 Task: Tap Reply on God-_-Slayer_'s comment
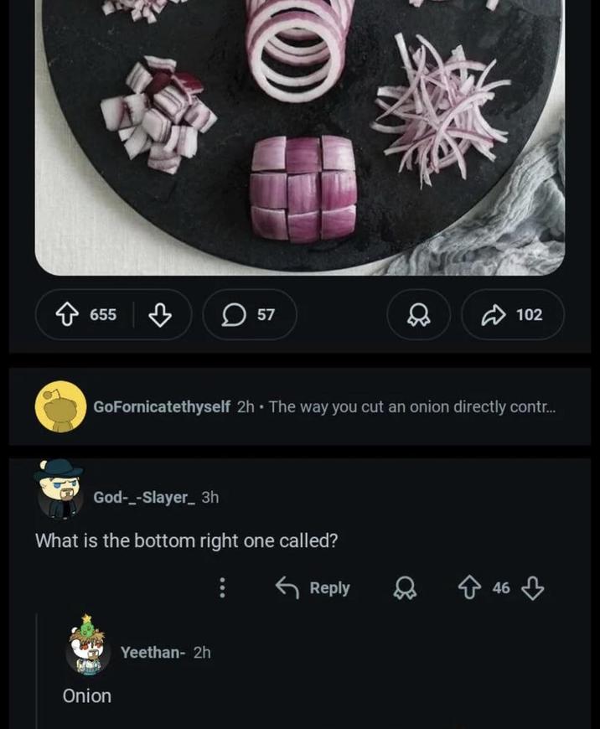coord(318,587)
